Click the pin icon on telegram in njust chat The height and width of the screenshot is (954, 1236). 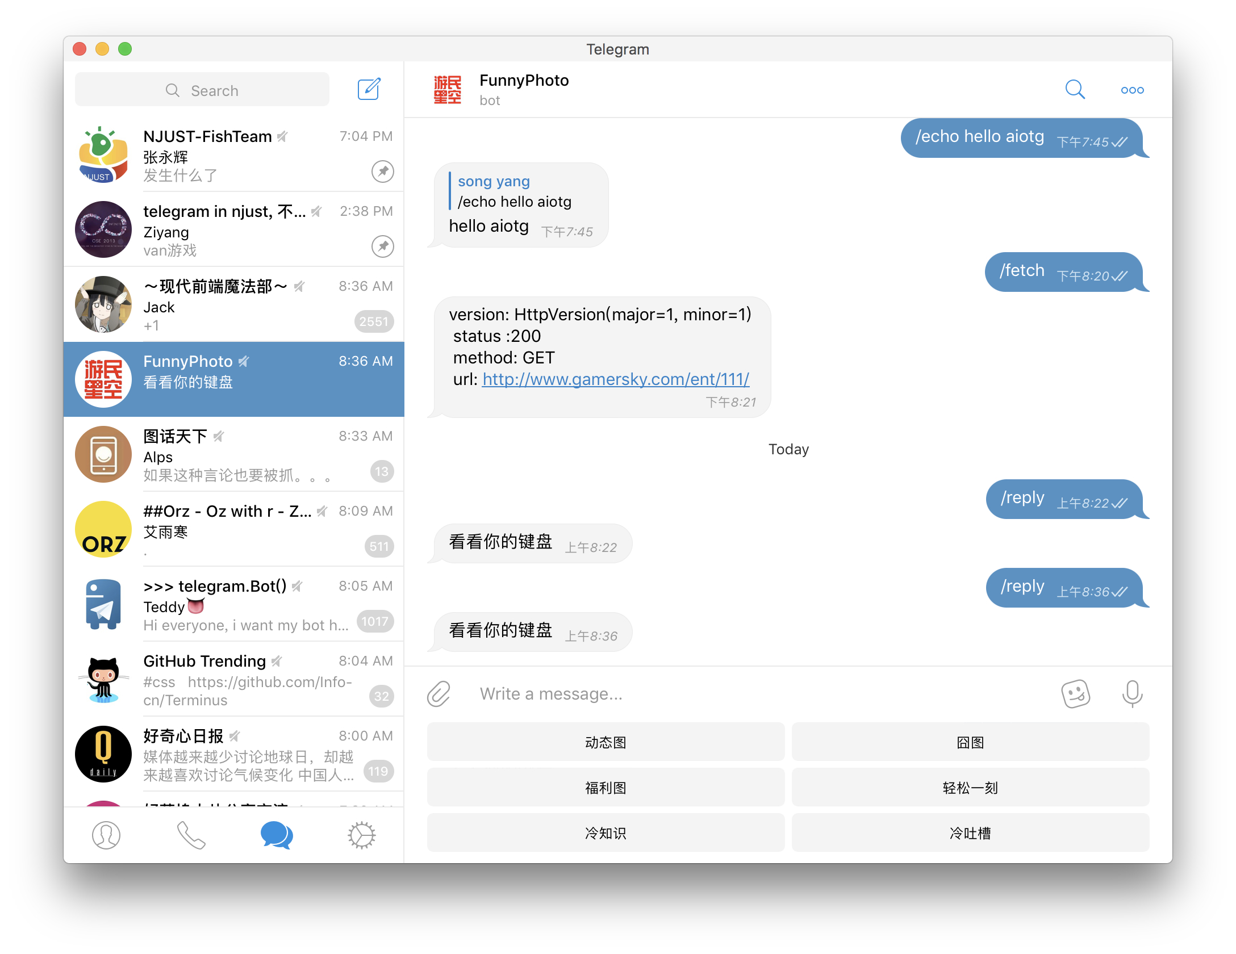[383, 246]
